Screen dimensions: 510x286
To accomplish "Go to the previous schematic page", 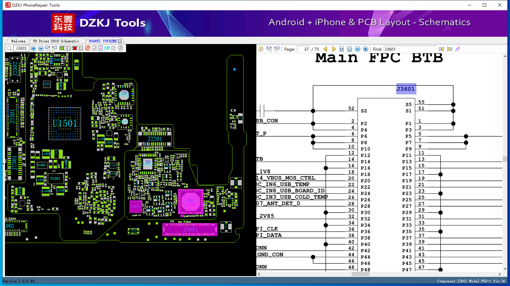I will click(x=325, y=49).
